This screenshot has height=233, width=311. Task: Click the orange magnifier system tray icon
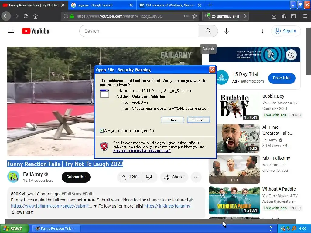[x=294, y=228]
